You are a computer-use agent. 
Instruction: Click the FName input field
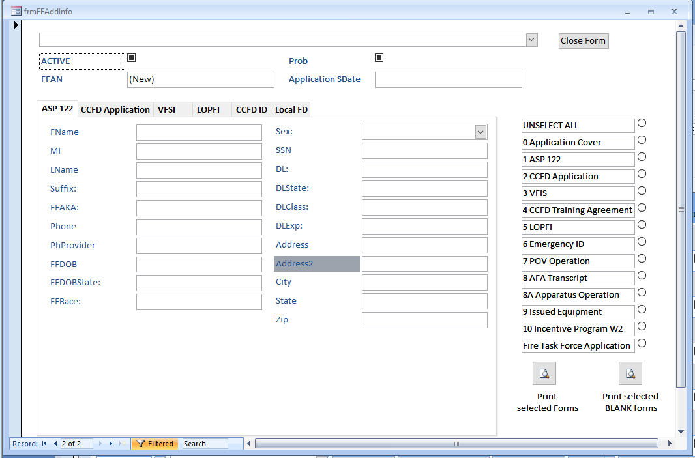pos(199,132)
